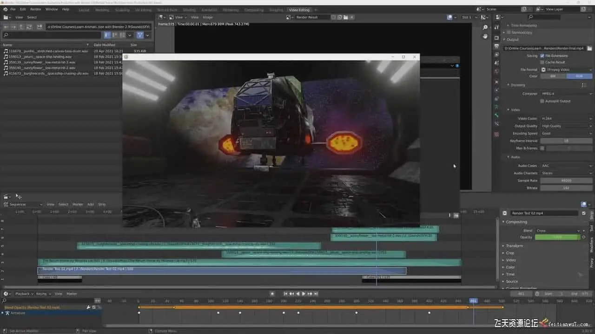The height and width of the screenshot is (334, 595).
Task: Enable the Cache Result checkbox
Action: click(x=542, y=62)
